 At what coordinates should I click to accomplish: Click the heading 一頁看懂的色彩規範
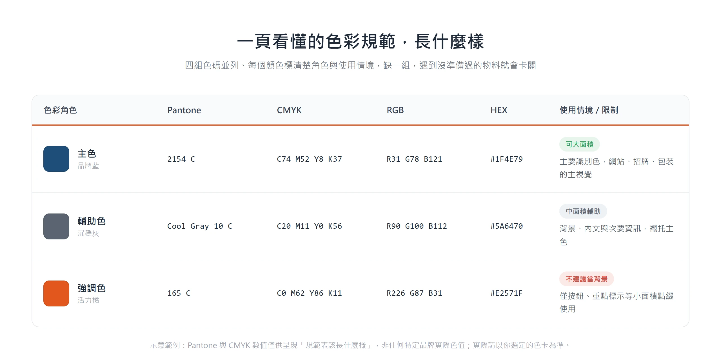(x=360, y=41)
